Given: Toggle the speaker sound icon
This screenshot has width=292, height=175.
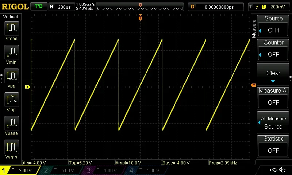Looking at the screenshot, I should tap(282, 170).
